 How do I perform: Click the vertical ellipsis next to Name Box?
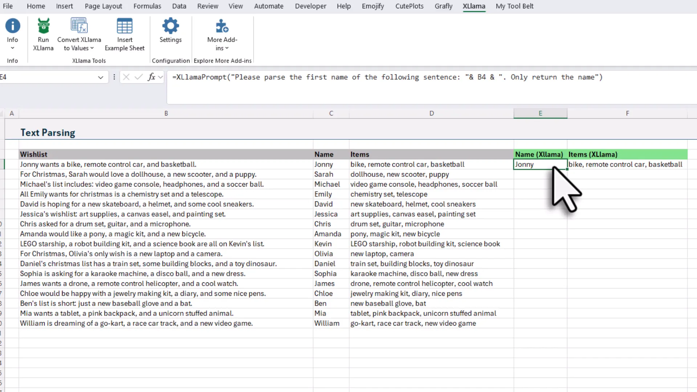114,77
